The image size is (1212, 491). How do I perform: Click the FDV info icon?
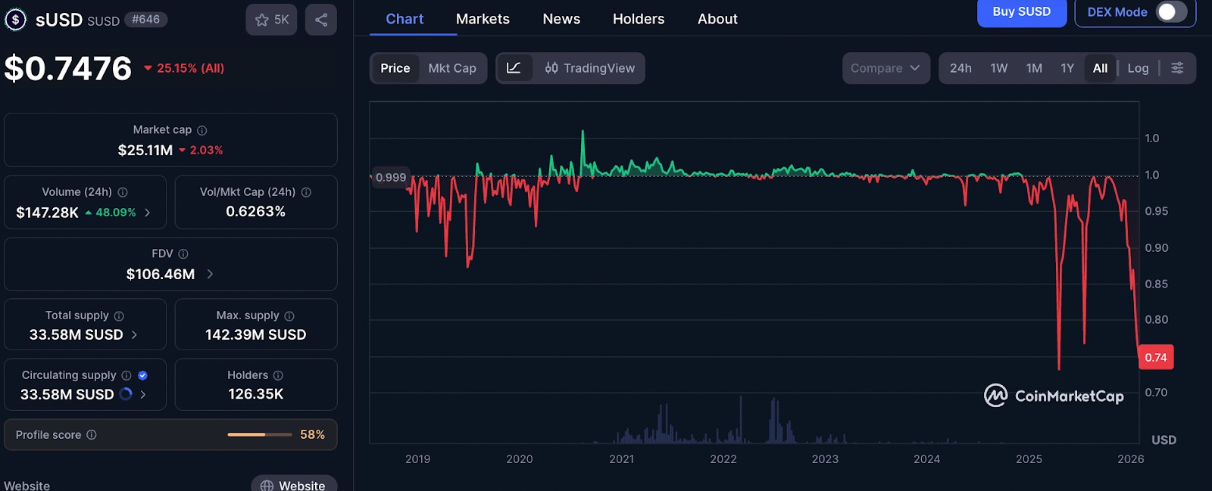(x=183, y=253)
